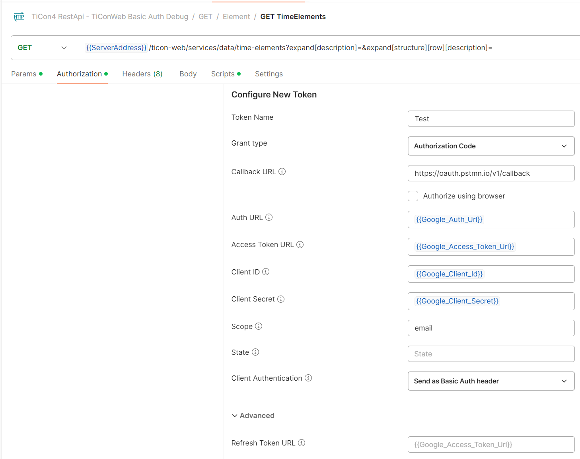Collapse the Advanced section

253,416
